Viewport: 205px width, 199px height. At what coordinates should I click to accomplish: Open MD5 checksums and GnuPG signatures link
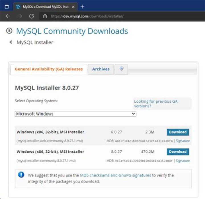115,175
